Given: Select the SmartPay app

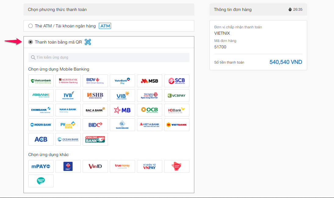Looking at the screenshot, I should [41, 181].
